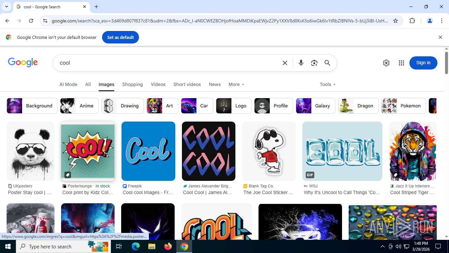Open Google quick settings gear
The width and height of the screenshot is (449, 253).
386,63
